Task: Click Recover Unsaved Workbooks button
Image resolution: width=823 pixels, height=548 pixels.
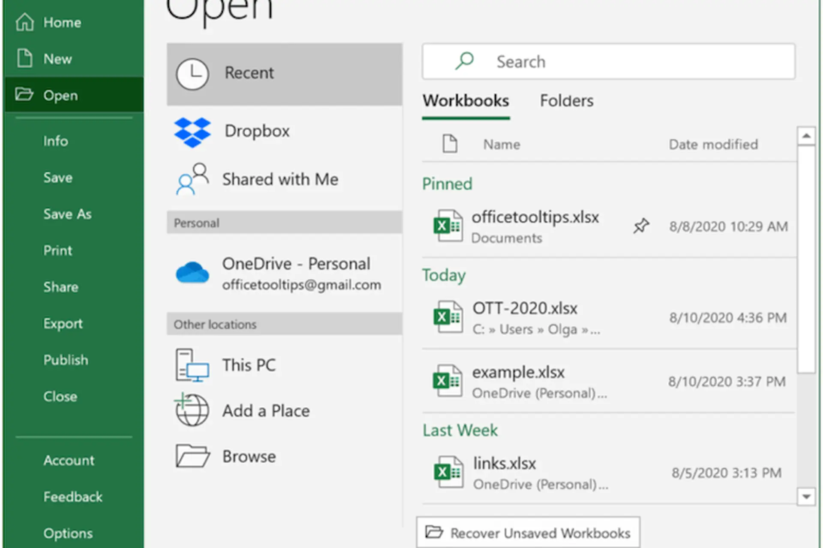Action: point(528,533)
